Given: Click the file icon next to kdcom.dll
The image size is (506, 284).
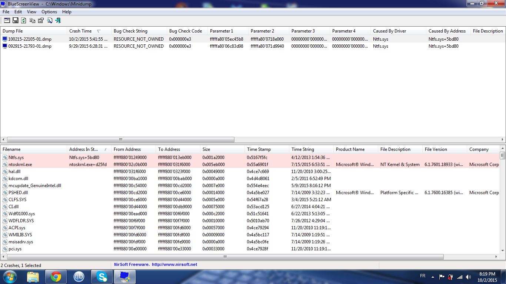Looking at the screenshot, I should [x=5, y=179].
